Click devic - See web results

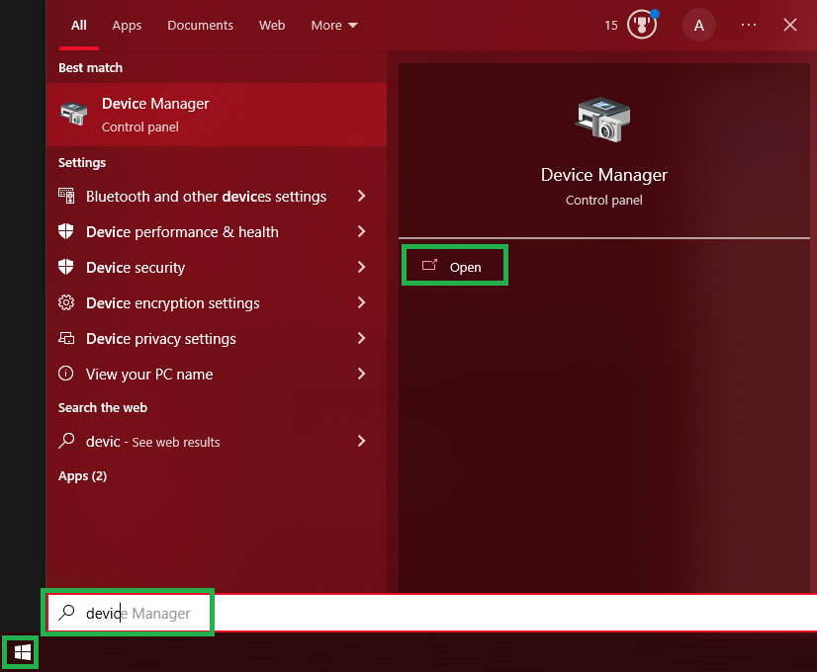(217, 442)
